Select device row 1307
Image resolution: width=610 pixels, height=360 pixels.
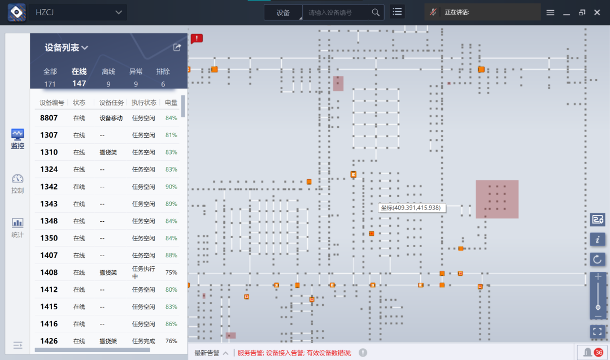pyautogui.click(x=107, y=135)
